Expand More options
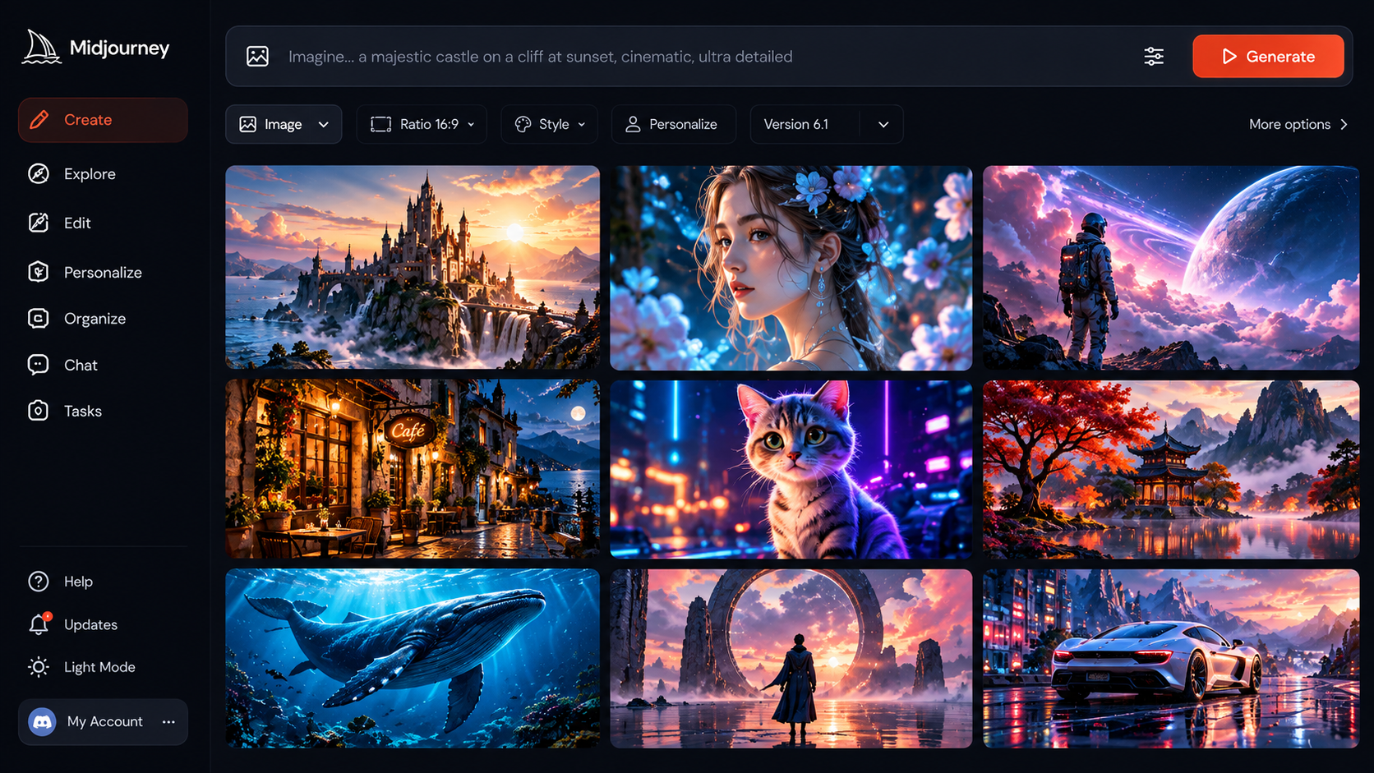Screen dimensions: 1374x773 (x=1298, y=124)
